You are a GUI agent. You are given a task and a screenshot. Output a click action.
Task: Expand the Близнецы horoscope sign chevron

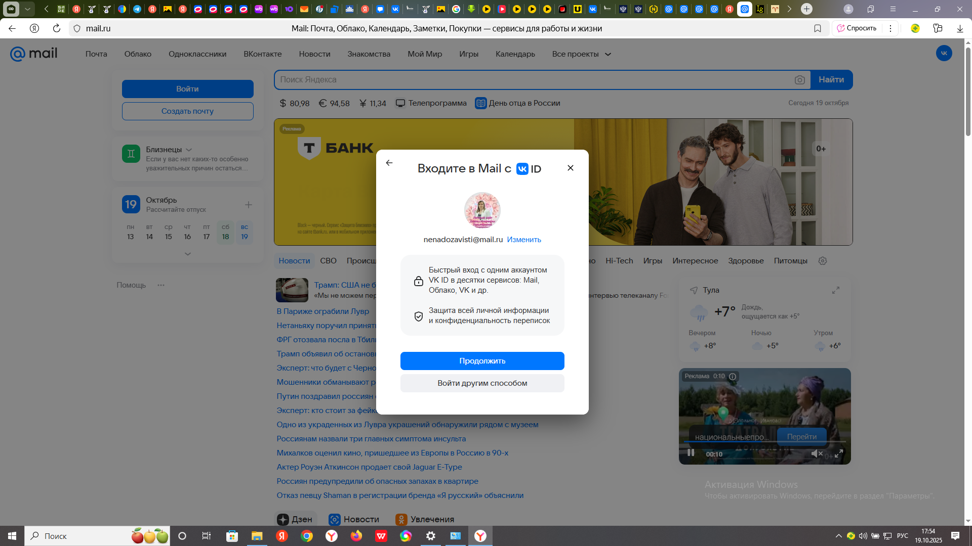pyautogui.click(x=189, y=150)
